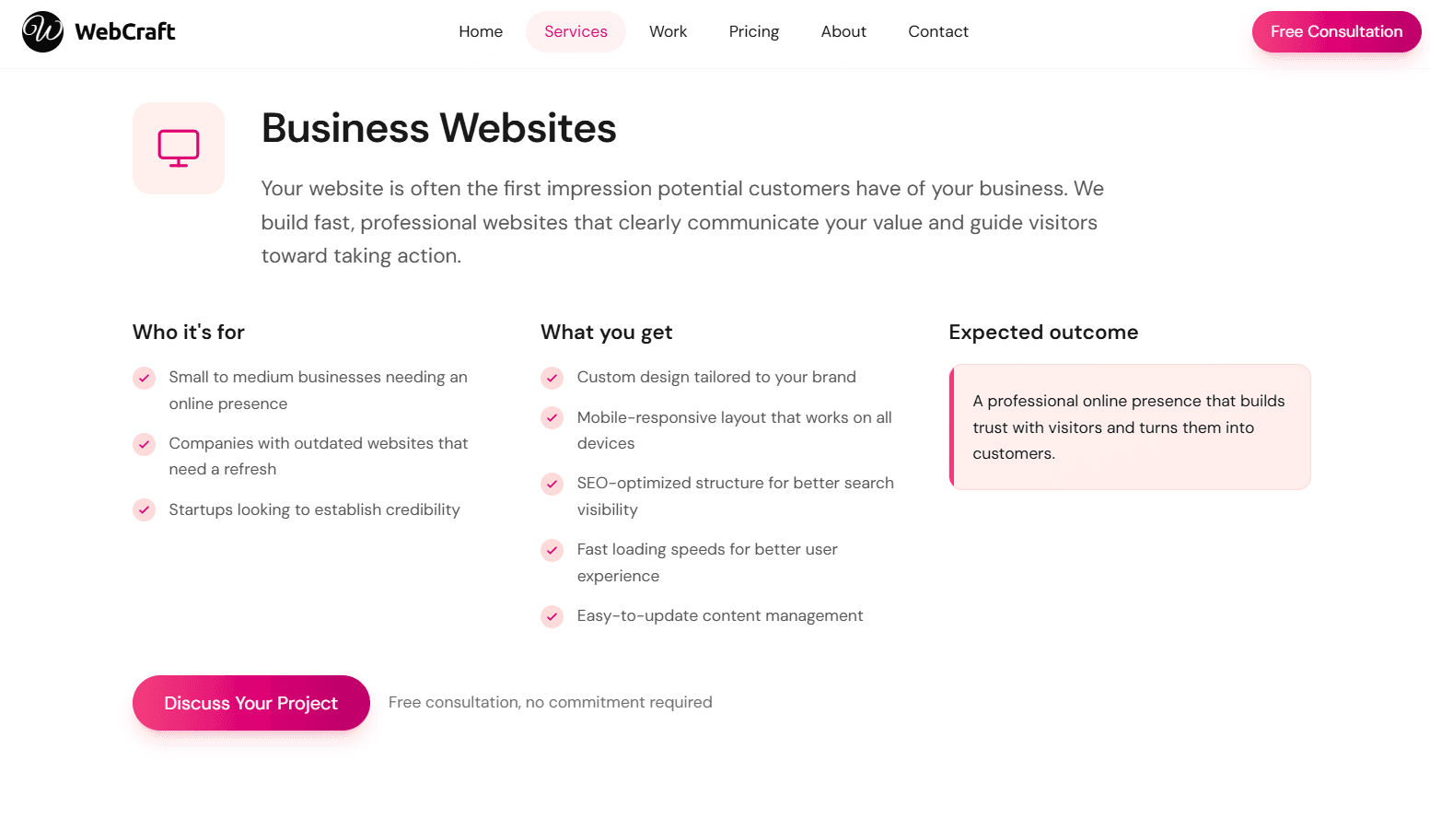Click the checkmark beside companies with outdated websites
The width and height of the screenshot is (1430, 819).
[x=144, y=444]
